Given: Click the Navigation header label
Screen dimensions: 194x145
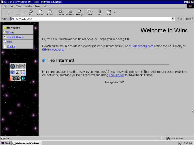Looking at the screenshot, I should [14, 28].
